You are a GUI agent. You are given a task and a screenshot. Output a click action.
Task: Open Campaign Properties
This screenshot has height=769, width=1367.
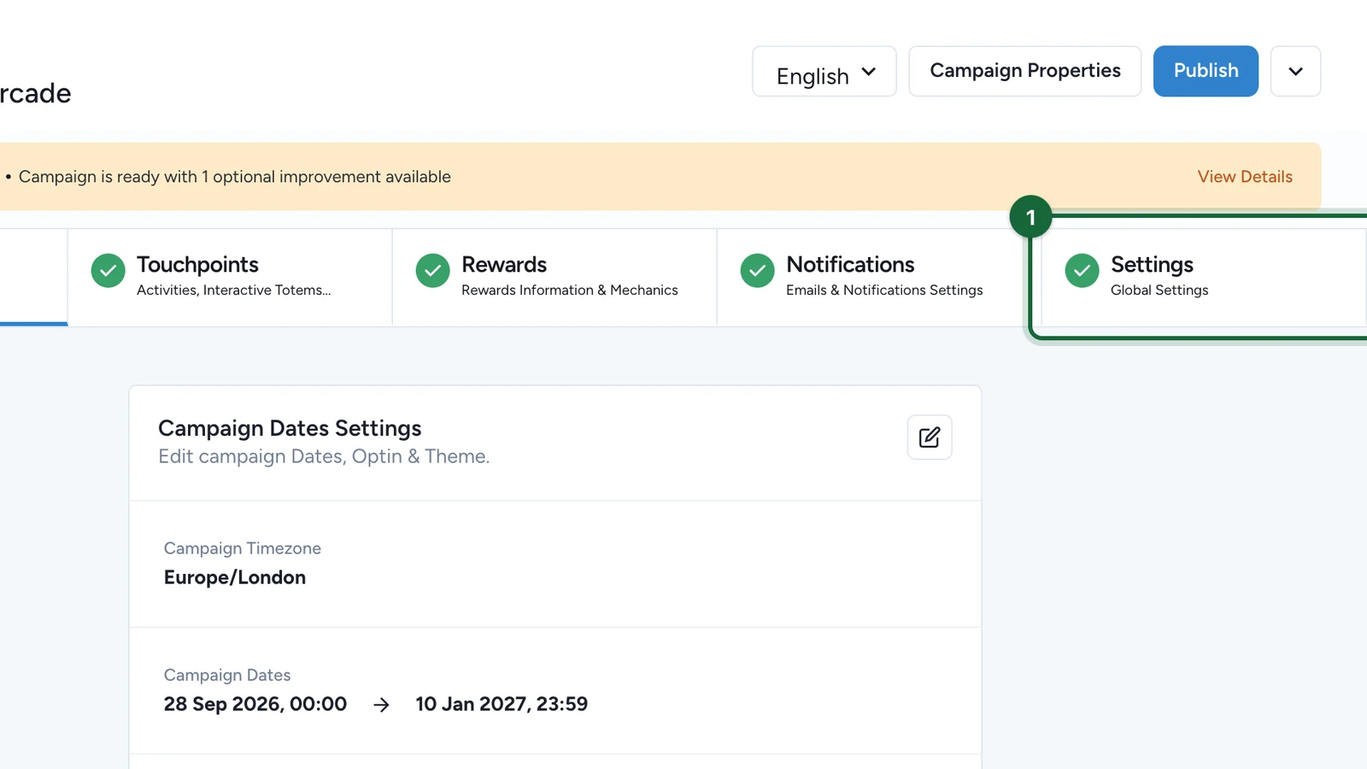point(1025,71)
